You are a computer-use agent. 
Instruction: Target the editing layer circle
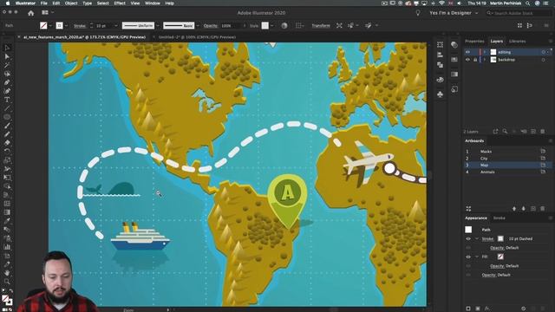(x=544, y=52)
